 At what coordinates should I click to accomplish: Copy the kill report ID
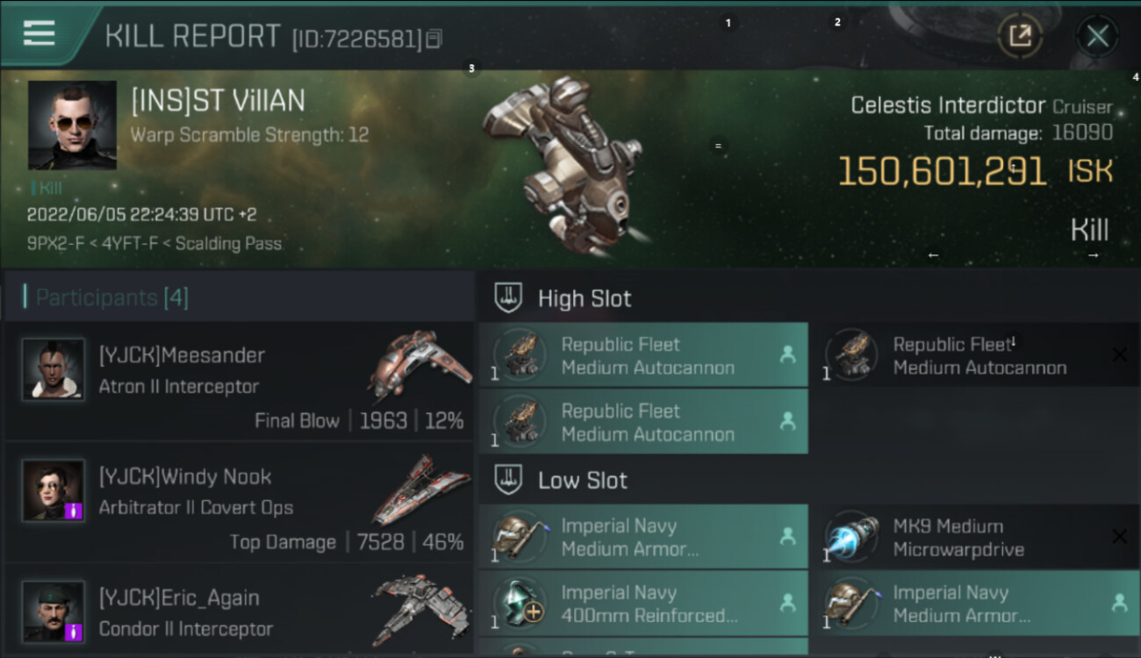click(434, 39)
